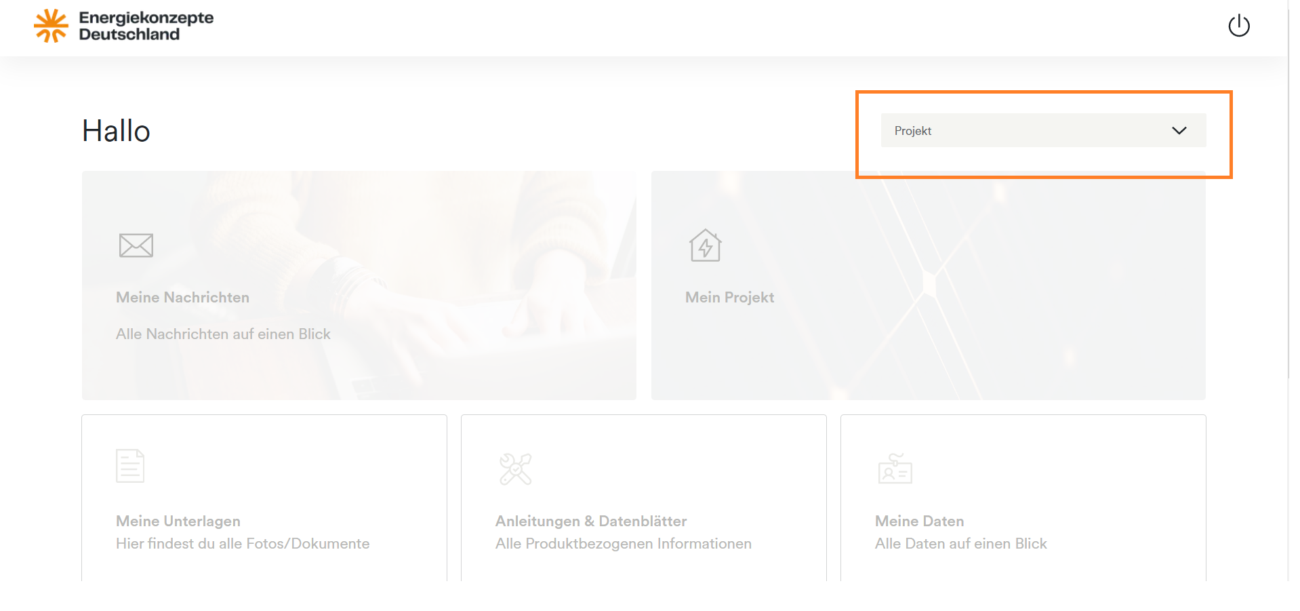Click the house with lightning bolt icon
The height and width of the screenshot is (611, 1300).
tap(706, 245)
